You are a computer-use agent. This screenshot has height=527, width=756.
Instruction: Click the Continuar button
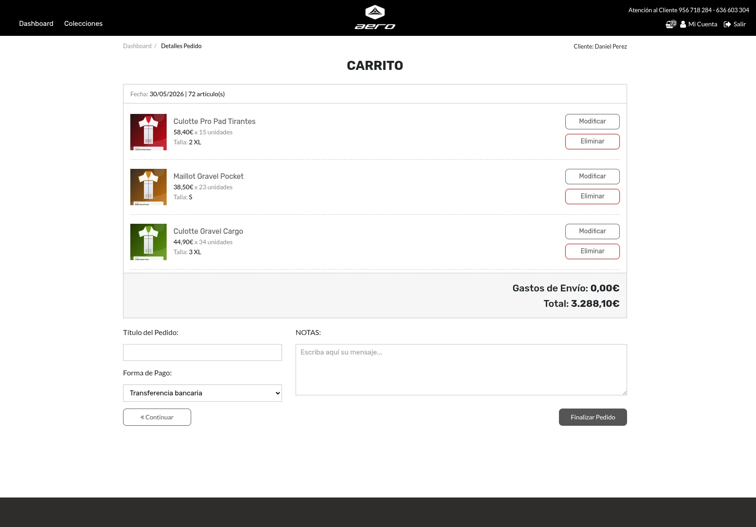157,417
